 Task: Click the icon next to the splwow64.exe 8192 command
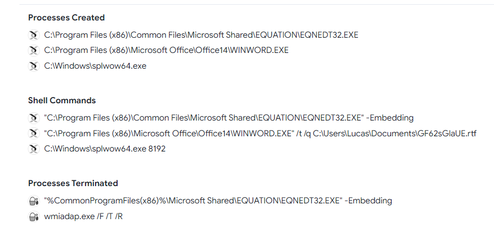coord(34,149)
